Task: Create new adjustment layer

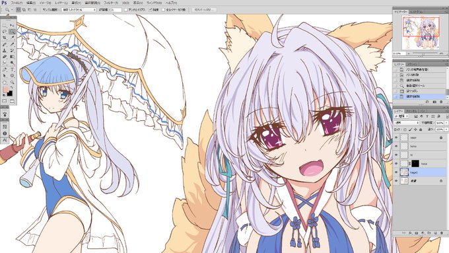Action: pos(423,233)
